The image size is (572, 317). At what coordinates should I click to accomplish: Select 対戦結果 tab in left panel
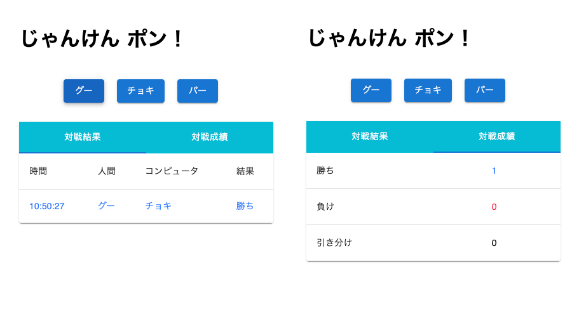click(x=83, y=137)
